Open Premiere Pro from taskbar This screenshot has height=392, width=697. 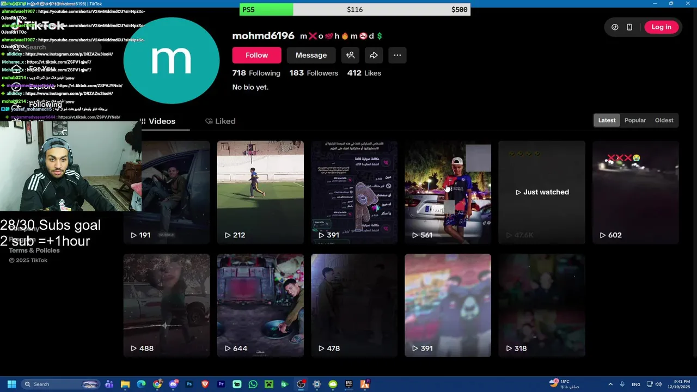(x=221, y=384)
